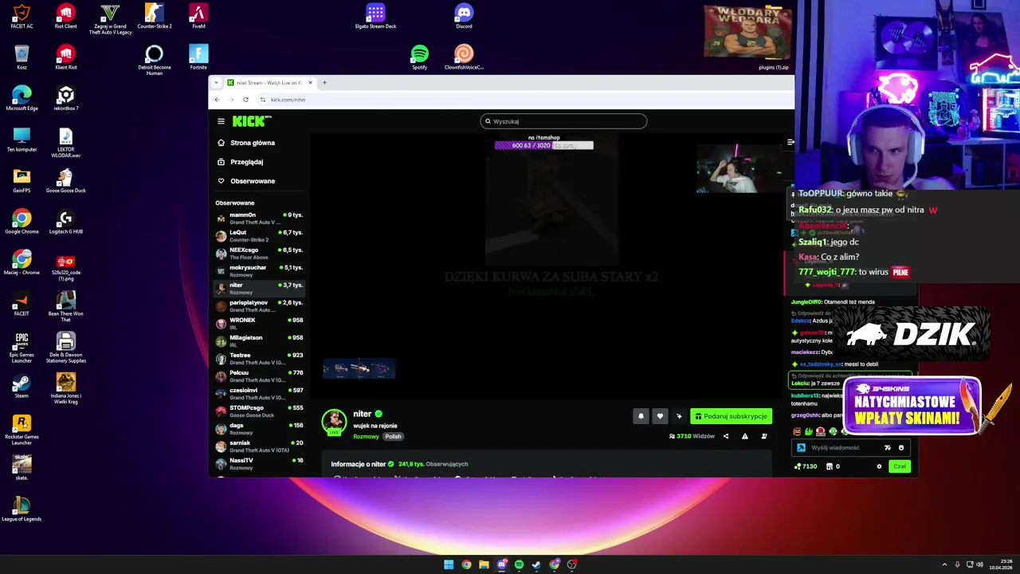Open sarniak channel from sidebar

coord(260,446)
